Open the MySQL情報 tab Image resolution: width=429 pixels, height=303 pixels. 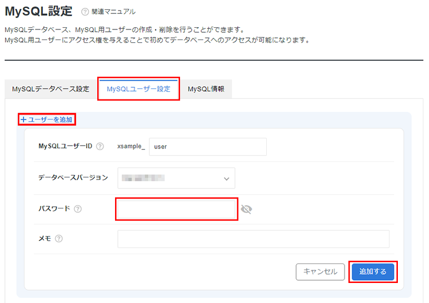click(206, 89)
